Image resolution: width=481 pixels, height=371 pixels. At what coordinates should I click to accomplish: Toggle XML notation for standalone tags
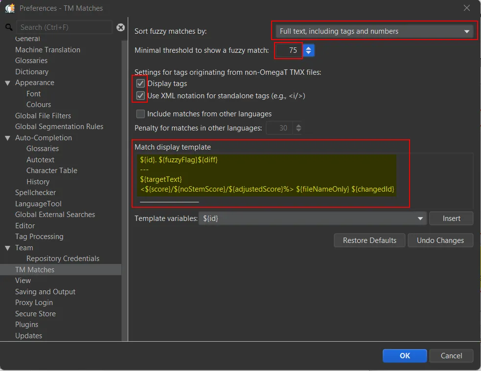click(140, 96)
